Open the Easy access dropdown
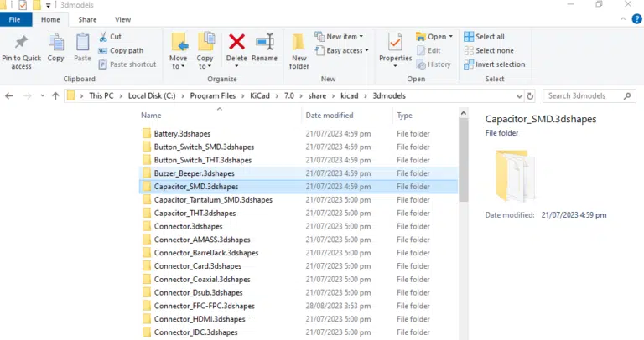Image resolution: width=644 pixels, height=340 pixels. click(x=342, y=50)
